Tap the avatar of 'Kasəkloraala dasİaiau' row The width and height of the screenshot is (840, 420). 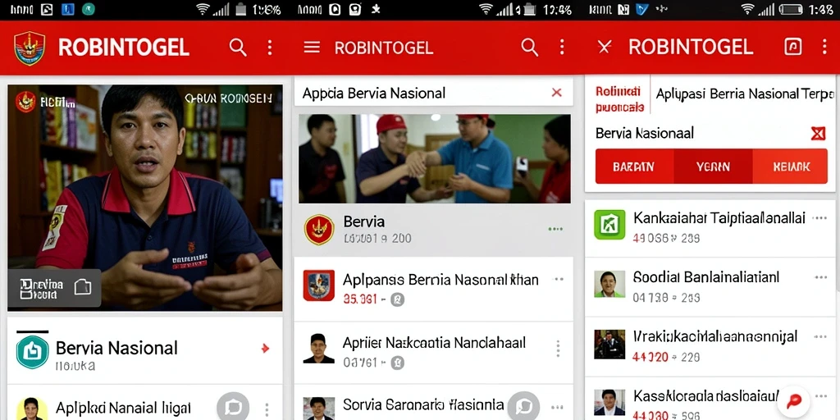point(609,402)
